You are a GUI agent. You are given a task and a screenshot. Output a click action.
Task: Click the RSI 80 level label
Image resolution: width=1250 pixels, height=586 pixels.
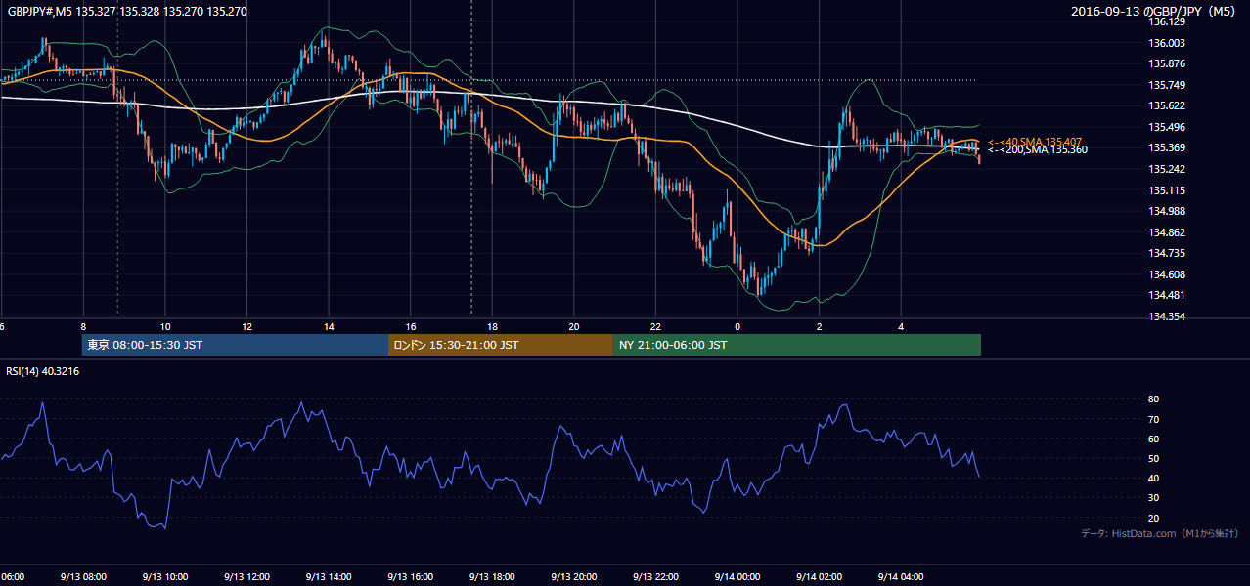[1154, 399]
